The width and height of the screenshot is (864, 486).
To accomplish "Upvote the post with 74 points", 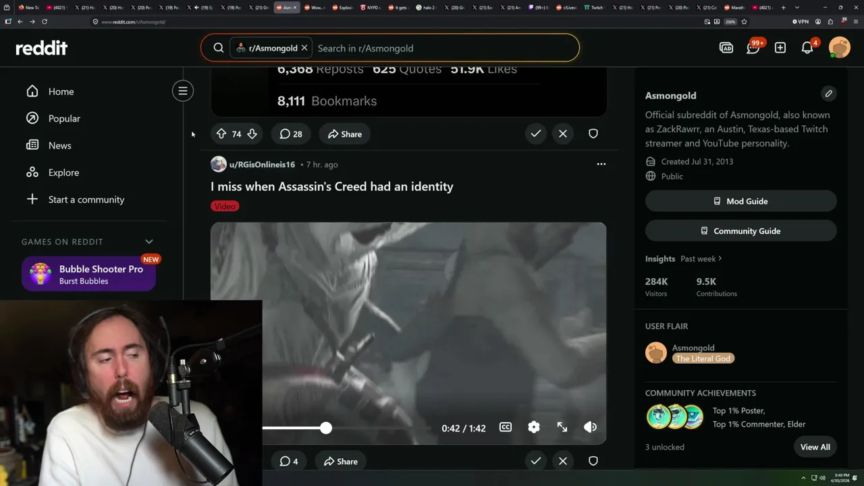I will [221, 134].
